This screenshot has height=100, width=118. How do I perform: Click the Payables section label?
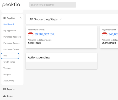coord(11,18)
